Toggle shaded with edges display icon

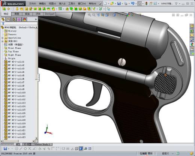pos(81,148)
